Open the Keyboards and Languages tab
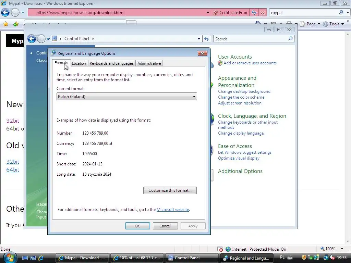 pyautogui.click(x=111, y=63)
